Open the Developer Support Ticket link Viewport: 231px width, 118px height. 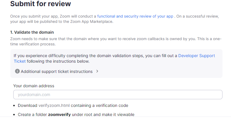point(197,56)
